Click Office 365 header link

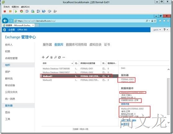(x=22, y=30)
